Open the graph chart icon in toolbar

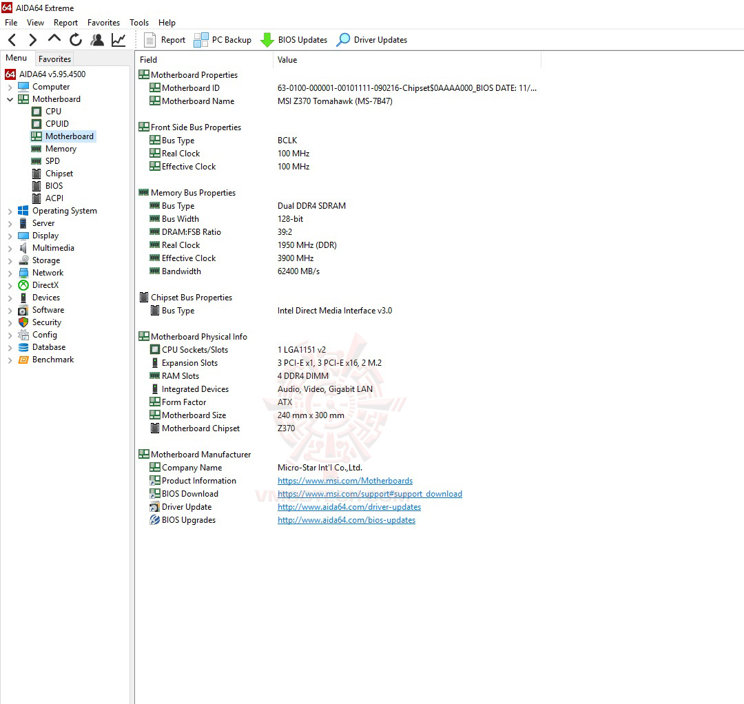pyautogui.click(x=118, y=40)
